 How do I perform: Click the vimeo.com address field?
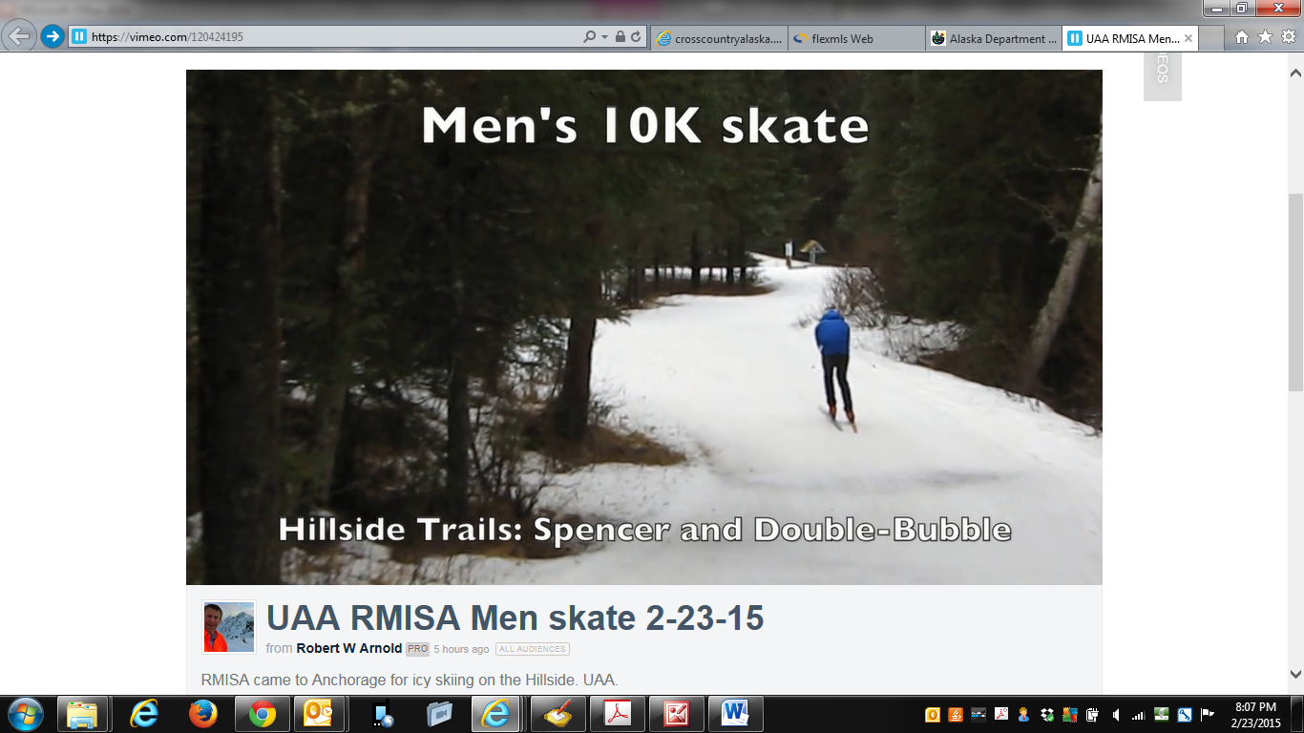point(334,37)
